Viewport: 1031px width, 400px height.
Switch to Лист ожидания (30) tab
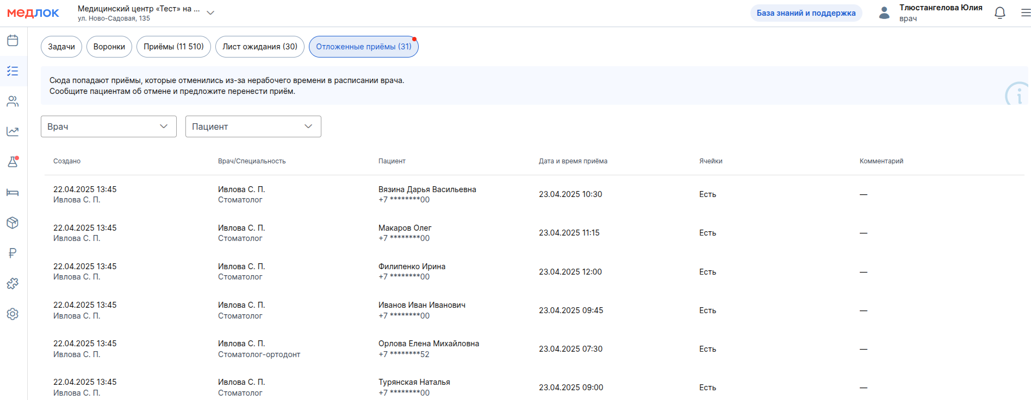pos(259,47)
